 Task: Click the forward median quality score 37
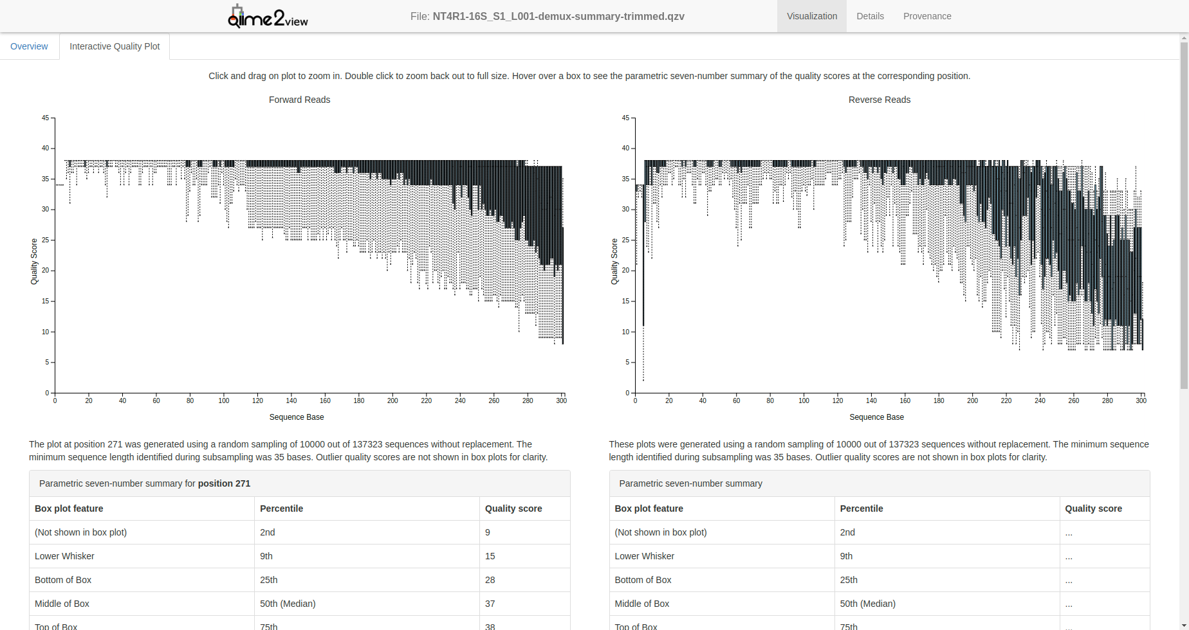tap(490, 604)
